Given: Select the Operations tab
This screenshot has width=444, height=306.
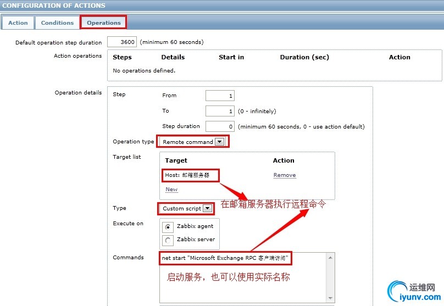Looking at the screenshot, I should 104,23.
